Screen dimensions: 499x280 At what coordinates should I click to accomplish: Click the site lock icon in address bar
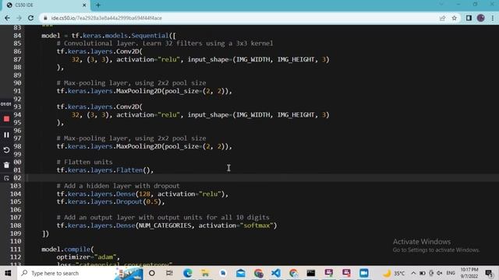point(45,18)
